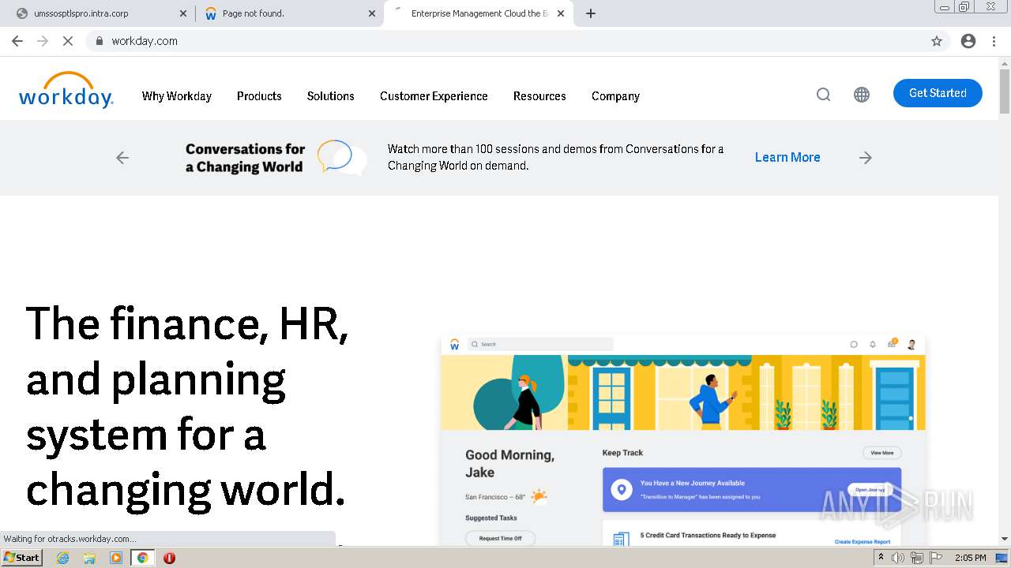1011x568 pixels.
Task: Open the Customer Experience menu
Action: click(434, 96)
